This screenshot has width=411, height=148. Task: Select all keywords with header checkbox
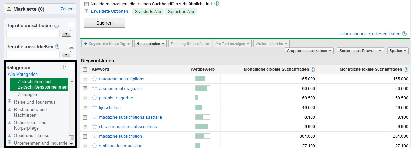[85, 70]
